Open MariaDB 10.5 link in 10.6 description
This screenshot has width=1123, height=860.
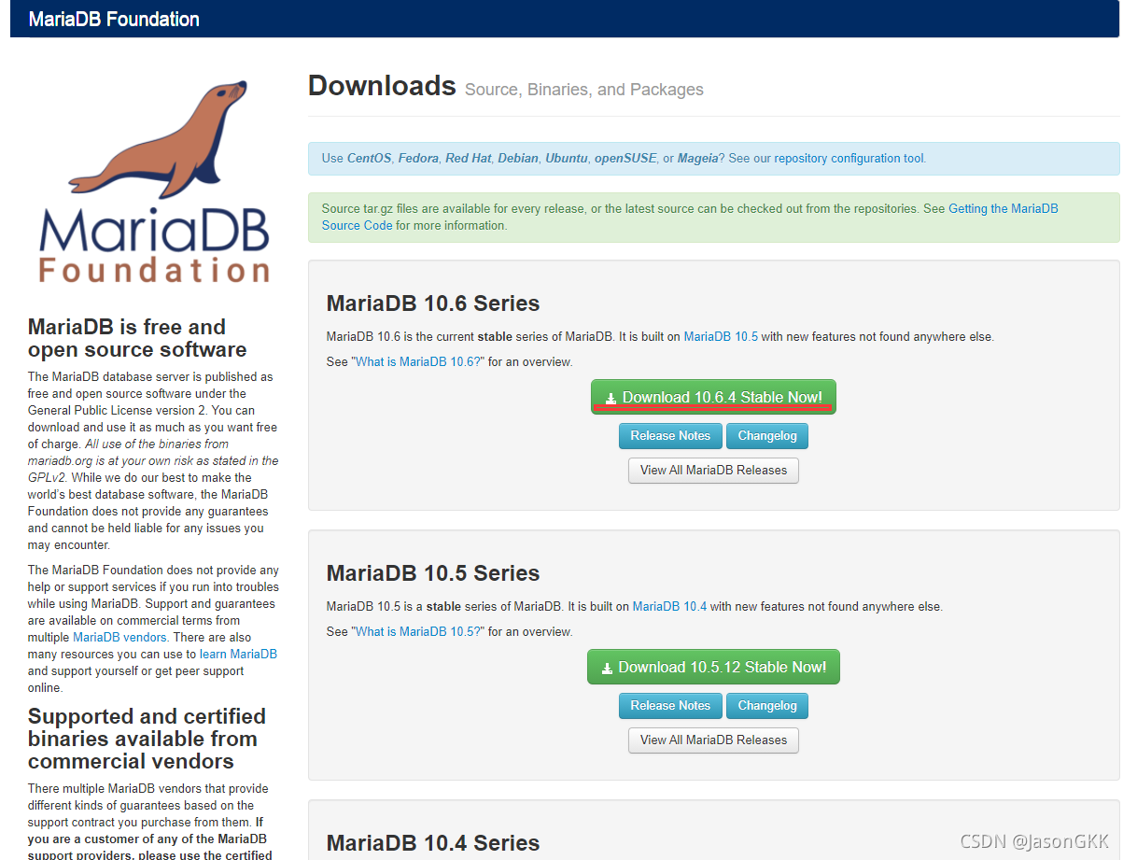(721, 337)
